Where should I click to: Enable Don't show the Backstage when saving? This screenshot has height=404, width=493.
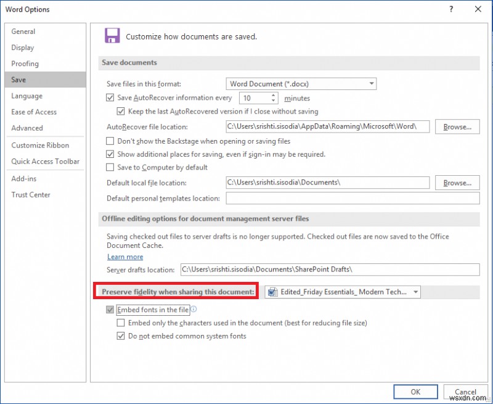tap(110, 141)
